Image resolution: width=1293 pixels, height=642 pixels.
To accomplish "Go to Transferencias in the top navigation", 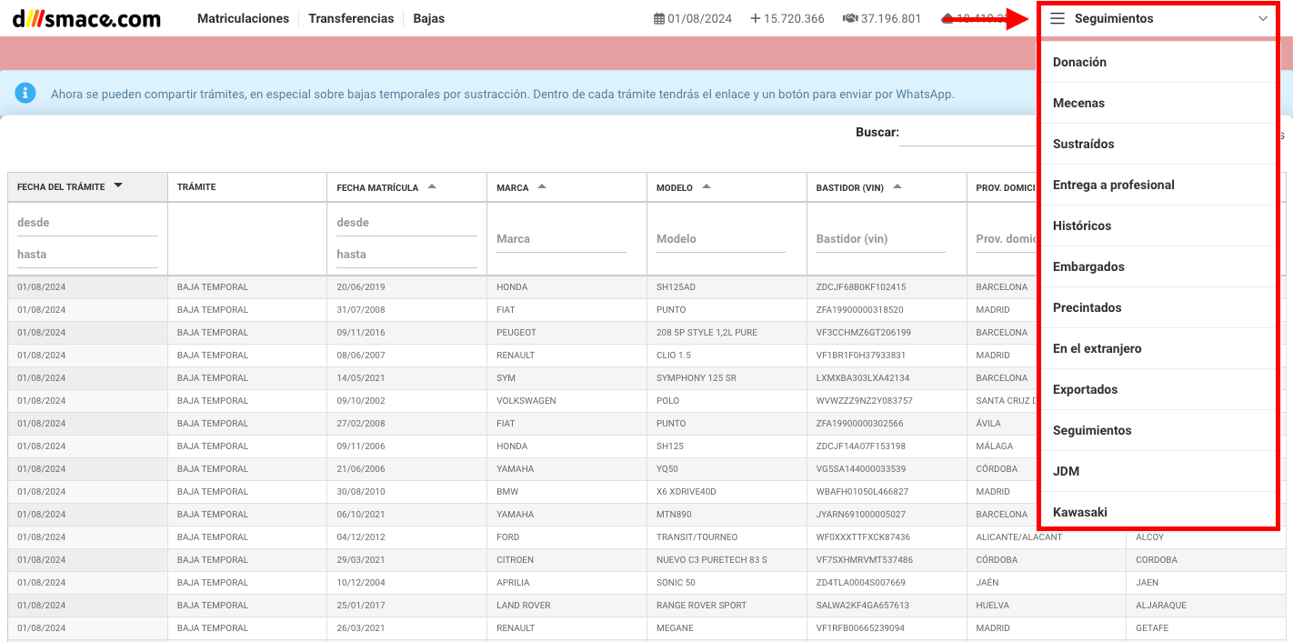I will coord(351,18).
